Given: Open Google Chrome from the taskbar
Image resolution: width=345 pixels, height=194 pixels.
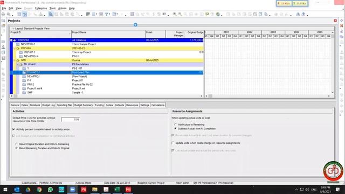Looking at the screenshot, I should [x=39, y=189].
